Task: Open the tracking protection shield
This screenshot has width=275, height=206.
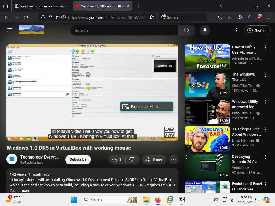Action: [x=43, y=17]
